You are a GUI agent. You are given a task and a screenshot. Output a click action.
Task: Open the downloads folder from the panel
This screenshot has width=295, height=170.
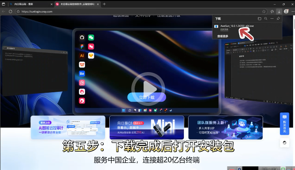[259, 19]
